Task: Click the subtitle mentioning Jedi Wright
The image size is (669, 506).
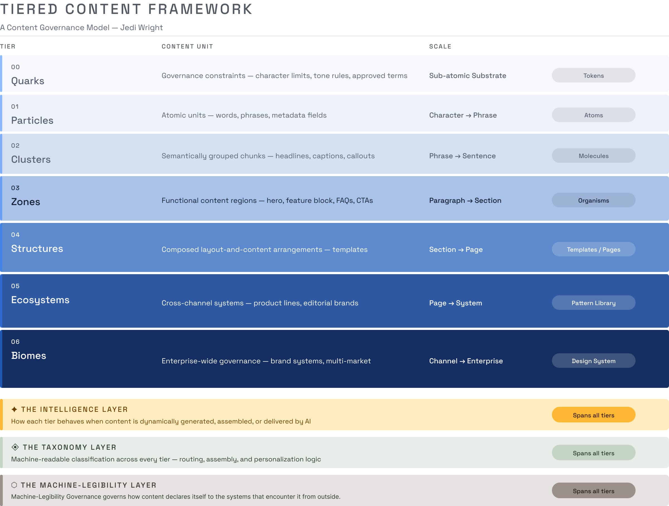Action: (81, 28)
